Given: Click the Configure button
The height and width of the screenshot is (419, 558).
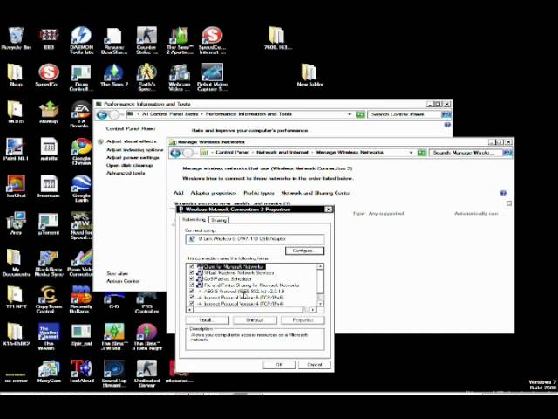Looking at the screenshot, I should click(x=304, y=251).
